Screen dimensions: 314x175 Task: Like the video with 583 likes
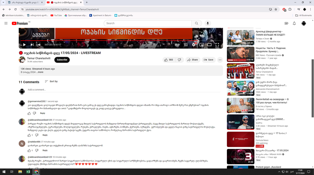tap(169, 60)
